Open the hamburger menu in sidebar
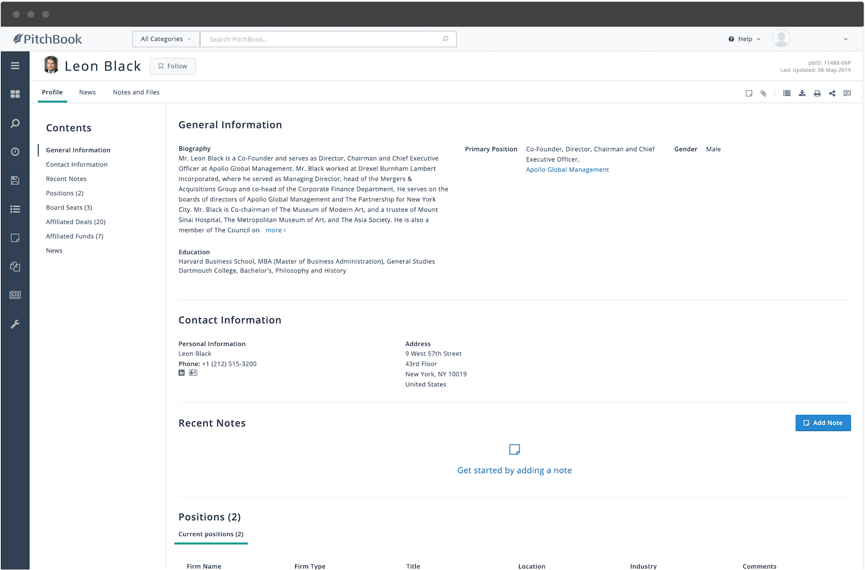Image resolution: width=865 pixels, height=570 pixels. 15,65
